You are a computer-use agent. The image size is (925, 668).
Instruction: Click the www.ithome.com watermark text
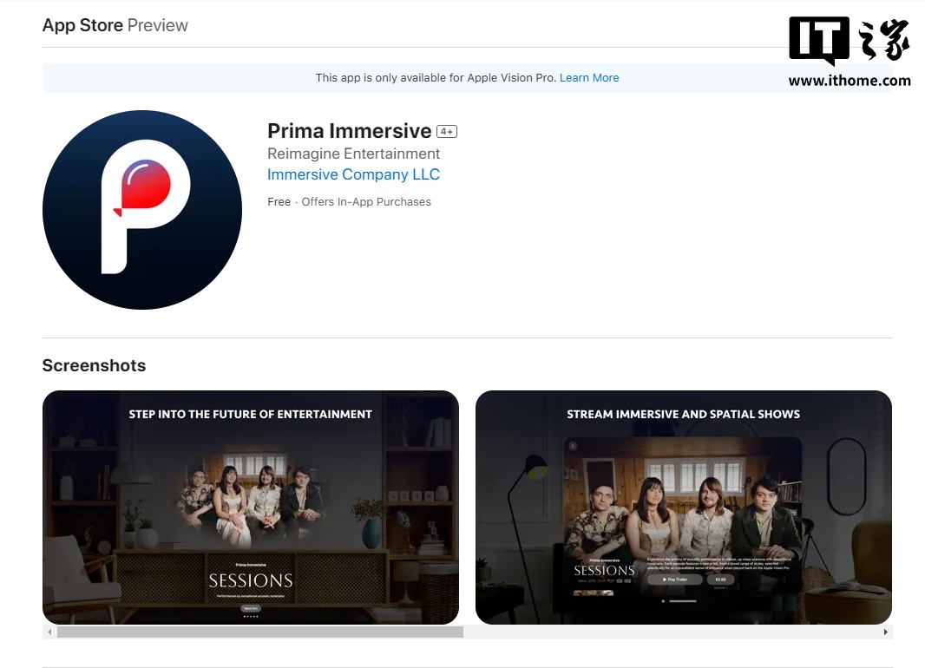coord(849,81)
